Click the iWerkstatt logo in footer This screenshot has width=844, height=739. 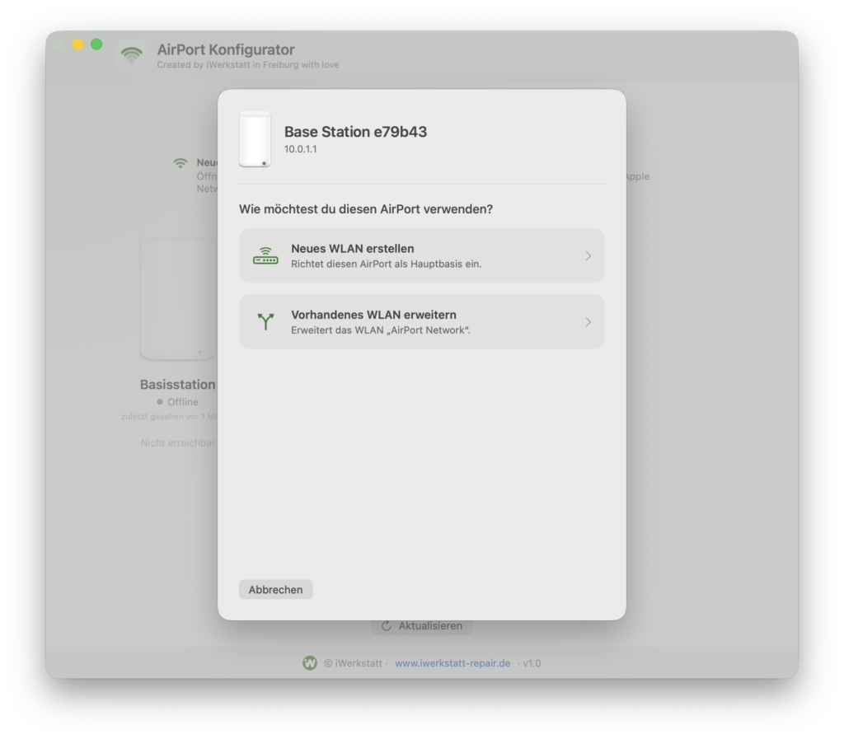coord(310,663)
